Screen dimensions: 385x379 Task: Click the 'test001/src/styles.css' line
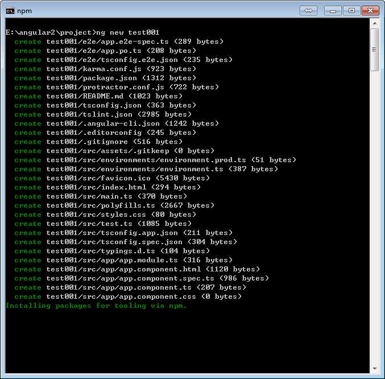pos(105,215)
